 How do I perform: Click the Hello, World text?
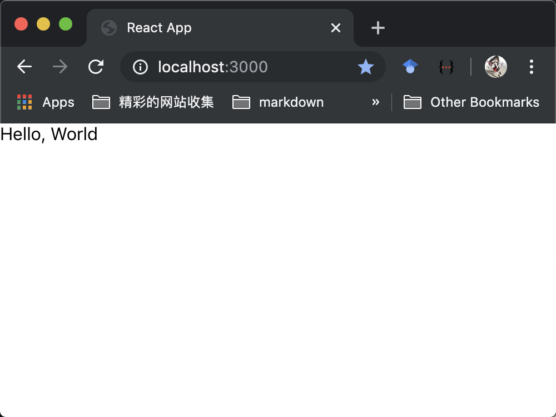(x=49, y=135)
